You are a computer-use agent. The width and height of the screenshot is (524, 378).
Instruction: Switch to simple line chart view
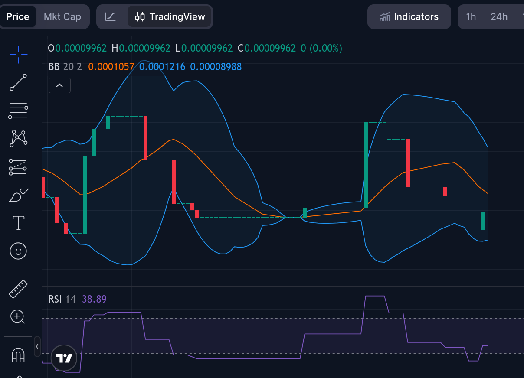coord(111,17)
